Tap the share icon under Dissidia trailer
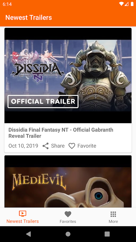The height and width of the screenshot is (242, 136). click(46, 146)
